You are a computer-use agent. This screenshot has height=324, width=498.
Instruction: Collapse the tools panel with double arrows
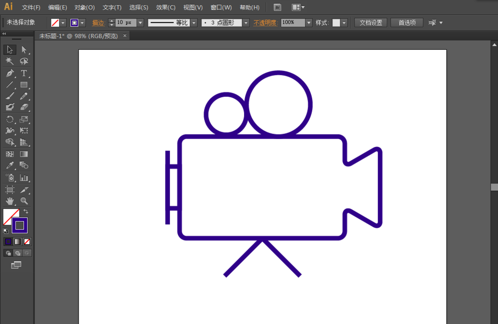[x=4, y=34]
